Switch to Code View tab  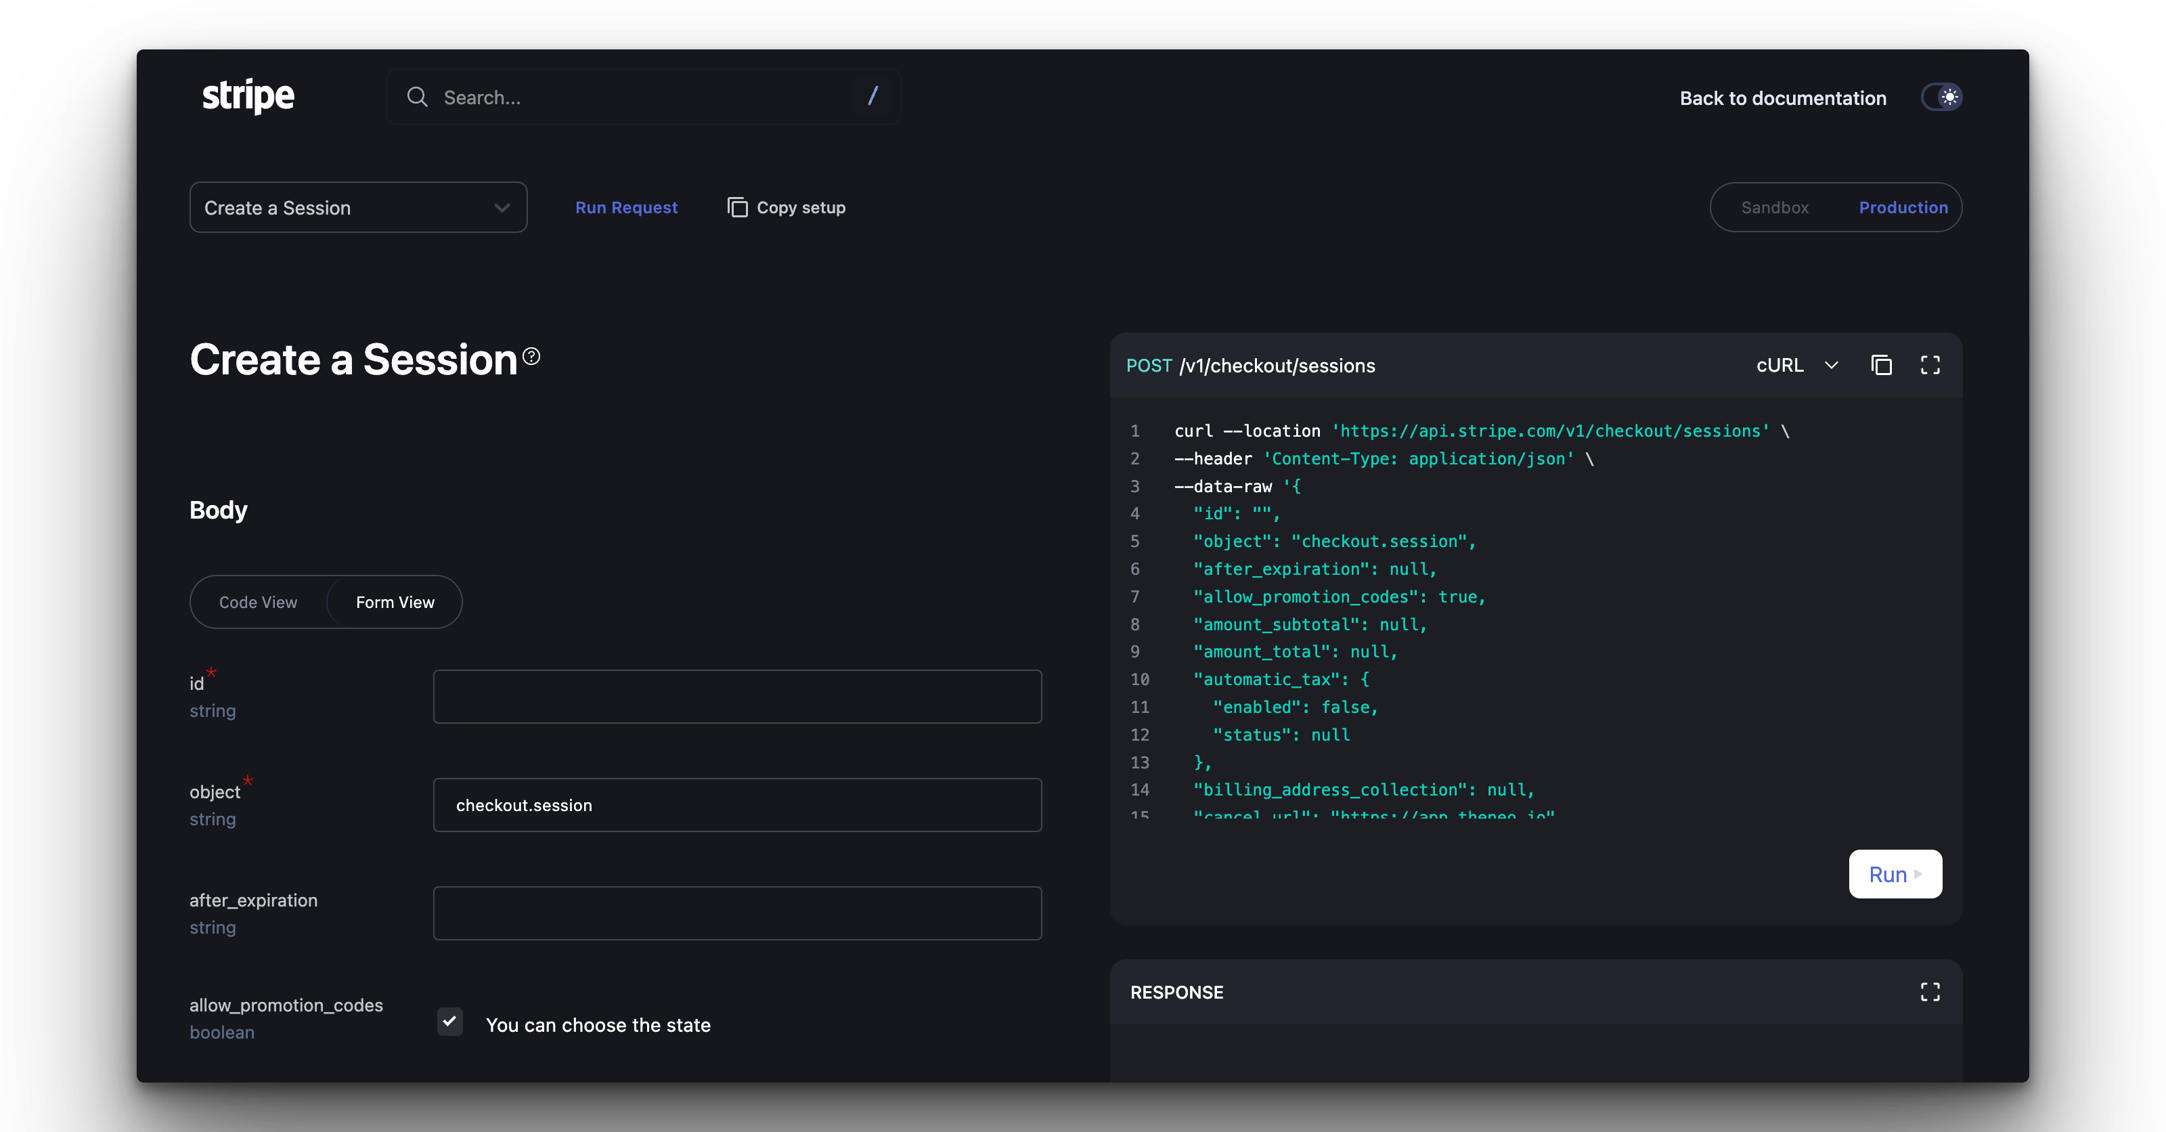pyautogui.click(x=258, y=602)
